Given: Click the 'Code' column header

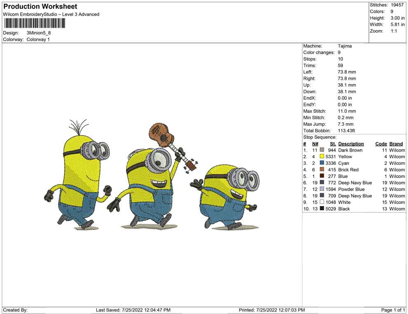Looking at the screenshot, I should click(381, 143).
